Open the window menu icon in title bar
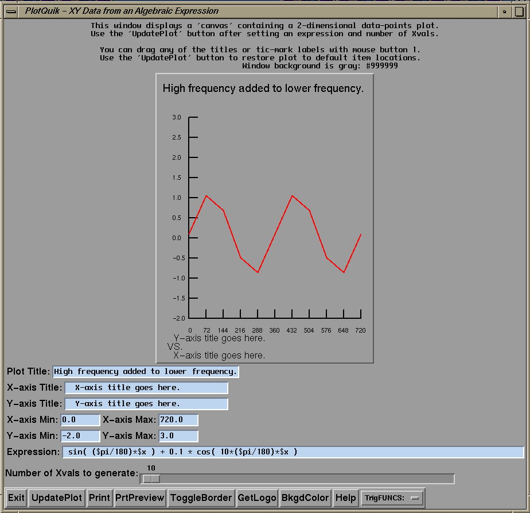The width and height of the screenshot is (530, 513). click(x=10, y=11)
